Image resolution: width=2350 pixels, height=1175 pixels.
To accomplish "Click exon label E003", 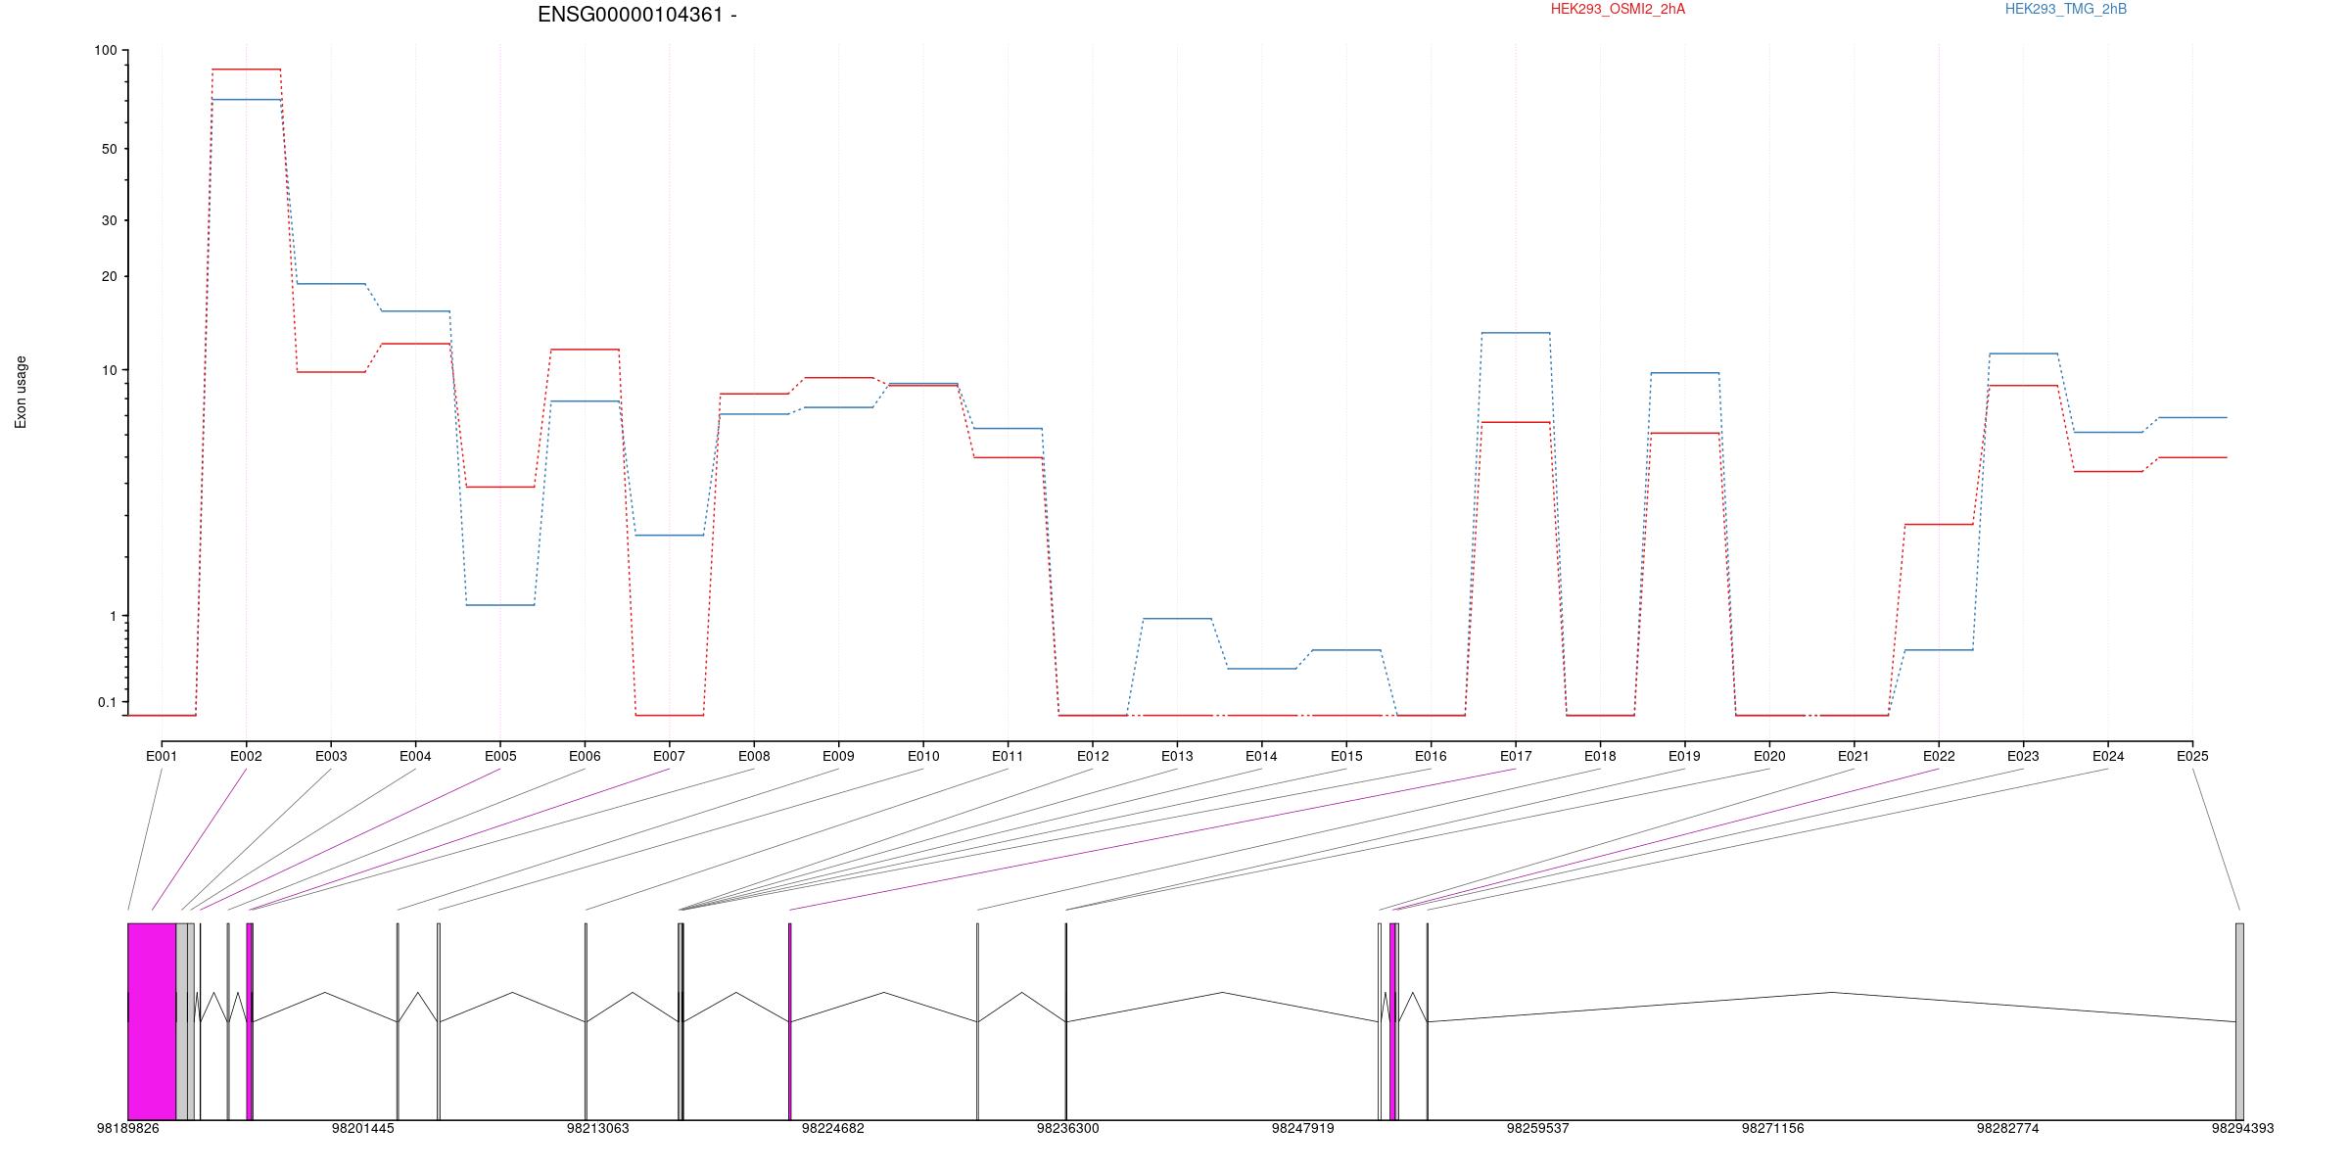I will tap(331, 756).
